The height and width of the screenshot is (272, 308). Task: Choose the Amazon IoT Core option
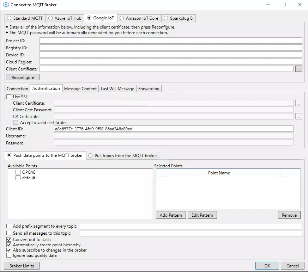(x=139, y=18)
